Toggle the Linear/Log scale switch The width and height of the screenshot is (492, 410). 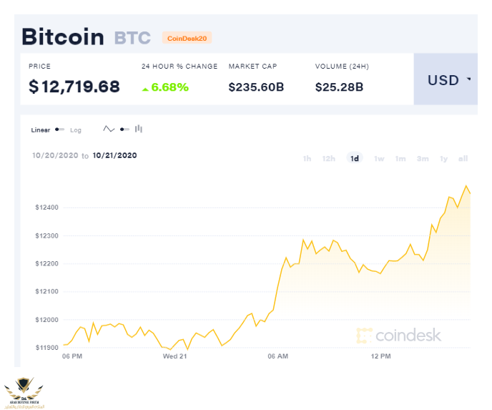[x=59, y=130]
